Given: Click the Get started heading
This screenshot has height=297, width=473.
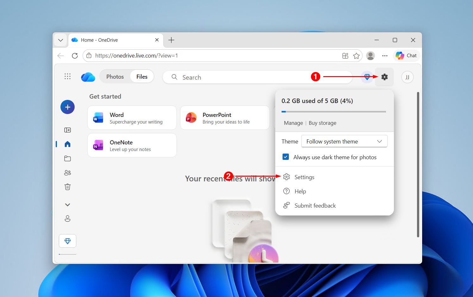Looking at the screenshot, I should coord(105,96).
